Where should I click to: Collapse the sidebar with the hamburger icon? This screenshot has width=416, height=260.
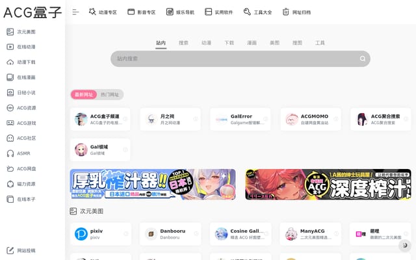(75, 12)
